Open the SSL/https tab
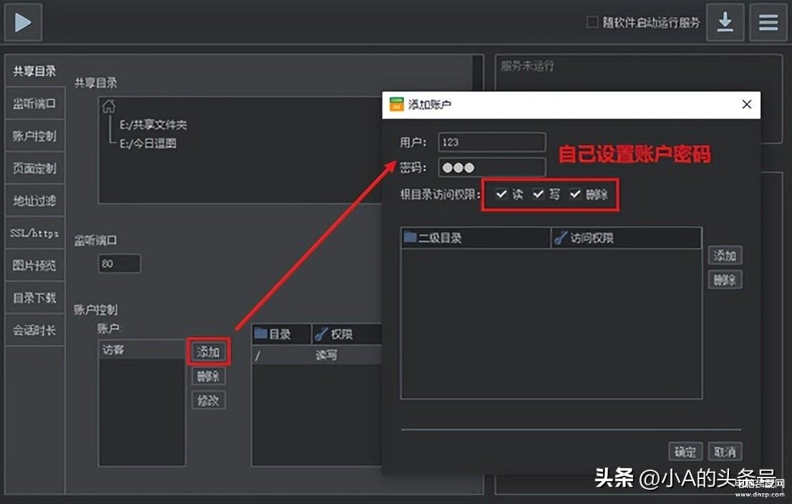 click(x=34, y=233)
